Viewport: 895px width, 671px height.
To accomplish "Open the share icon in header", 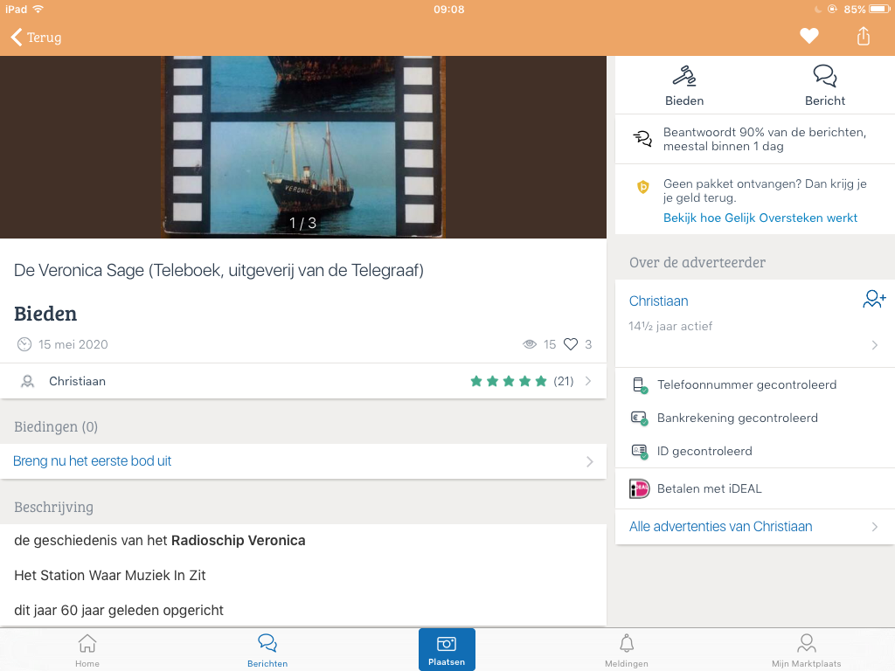I will [x=864, y=36].
